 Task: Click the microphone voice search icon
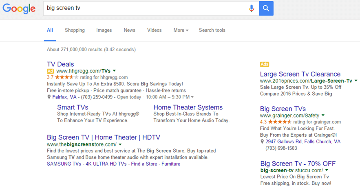(252, 8)
